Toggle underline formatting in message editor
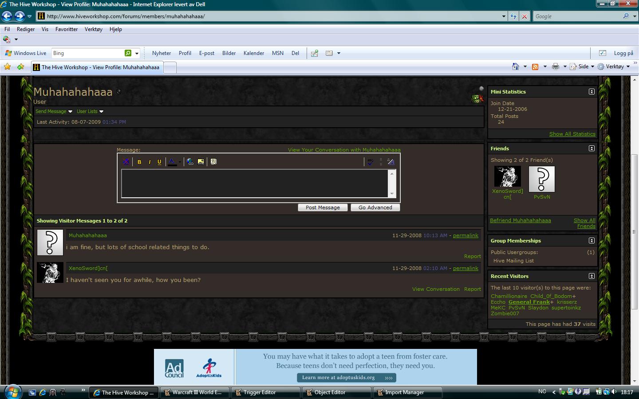639x399 pixels. (159, 162)
